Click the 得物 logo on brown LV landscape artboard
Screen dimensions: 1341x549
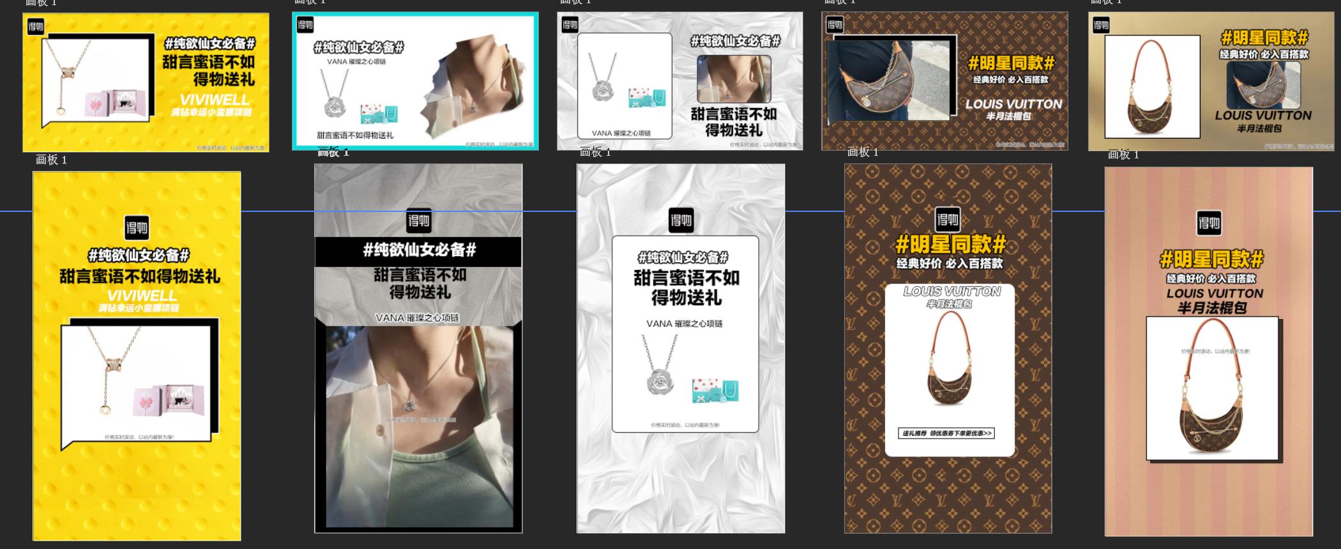click(x=835, y=25)
